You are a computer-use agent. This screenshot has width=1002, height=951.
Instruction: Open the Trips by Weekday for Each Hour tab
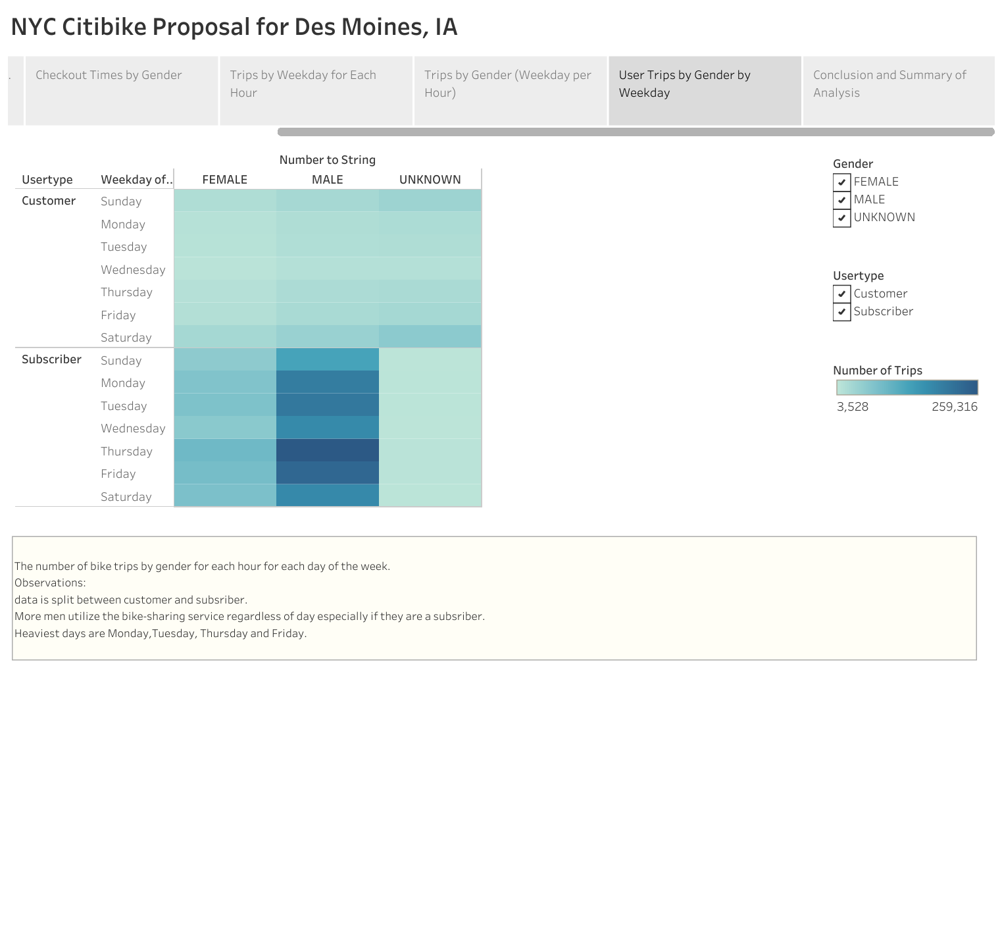(x=315, y=90)
